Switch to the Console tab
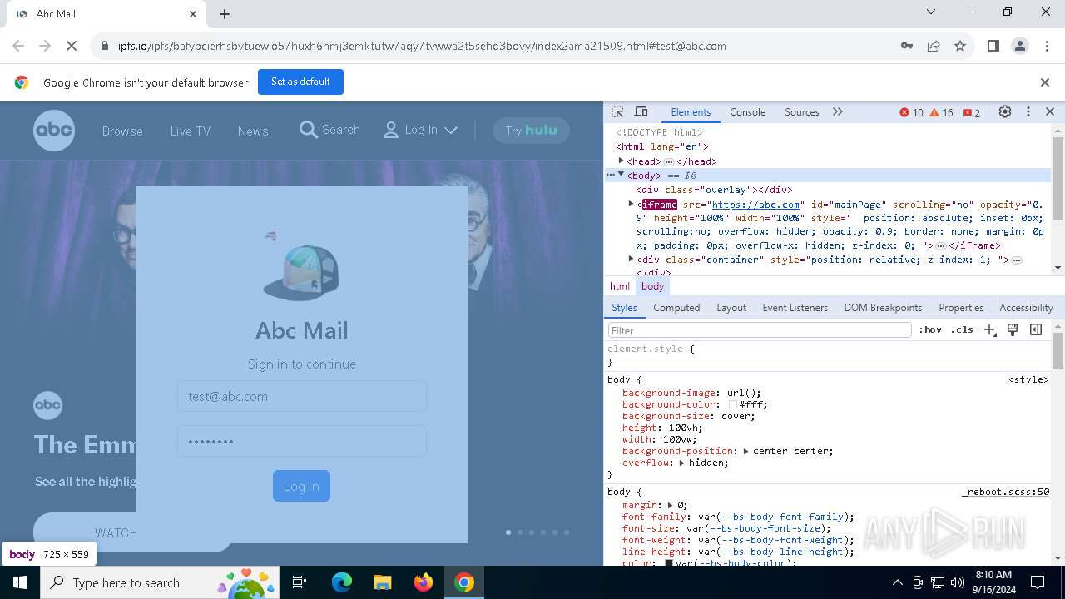 click(x=747, y=112)
